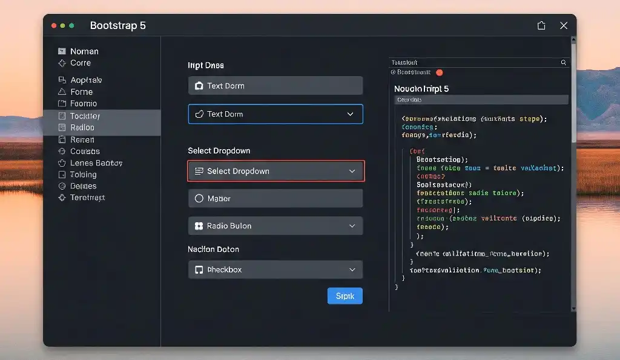
Task: Click the Lenes Baotoy icon
Action: tap(62, 163)
